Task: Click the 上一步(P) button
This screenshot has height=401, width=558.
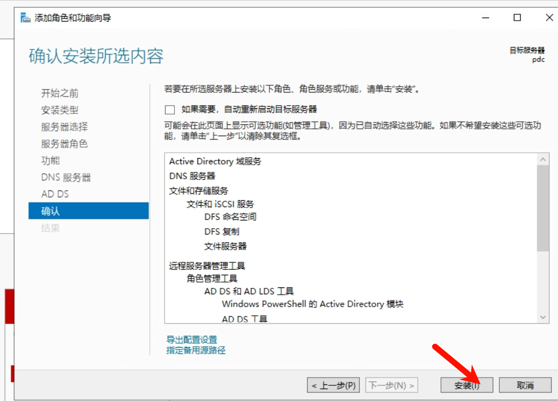Action: [334, 385]
